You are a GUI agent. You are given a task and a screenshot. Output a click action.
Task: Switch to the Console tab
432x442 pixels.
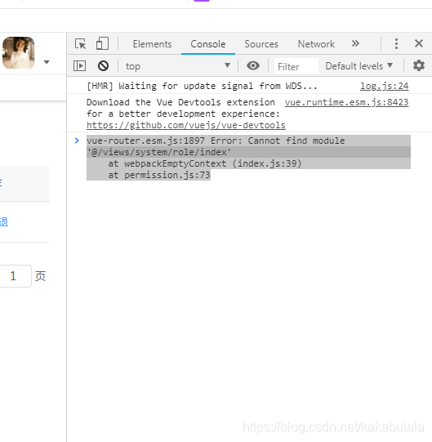pos(208,44)
